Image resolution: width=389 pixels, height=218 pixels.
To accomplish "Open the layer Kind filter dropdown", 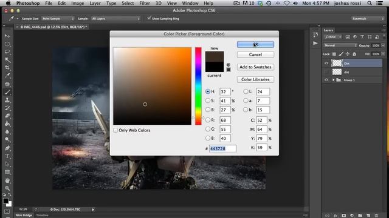I will tap(333, 37).
